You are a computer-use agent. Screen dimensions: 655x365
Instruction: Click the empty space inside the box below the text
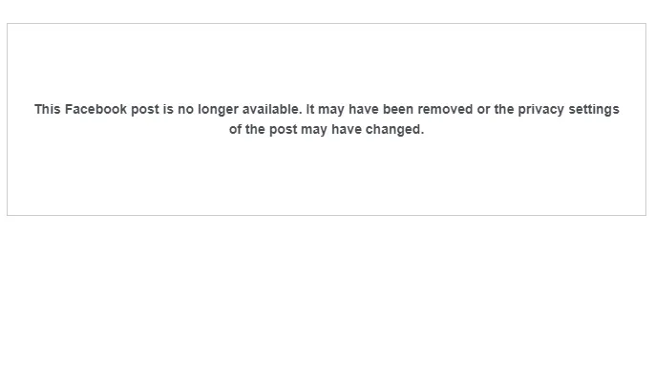click(x=327, y=176)
